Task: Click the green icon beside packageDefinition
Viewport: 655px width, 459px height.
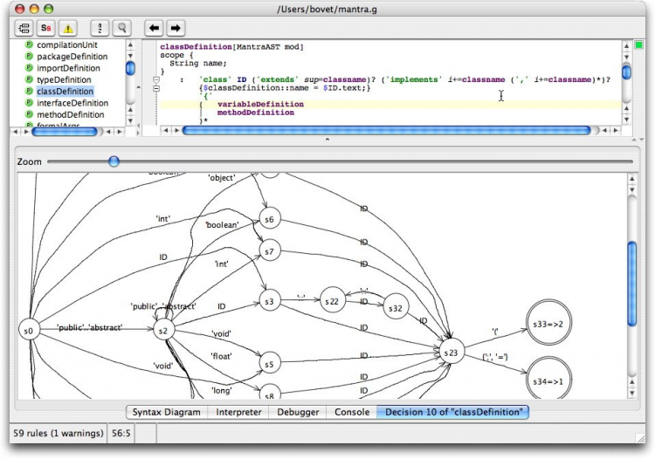Action: [x=29, y=56]
